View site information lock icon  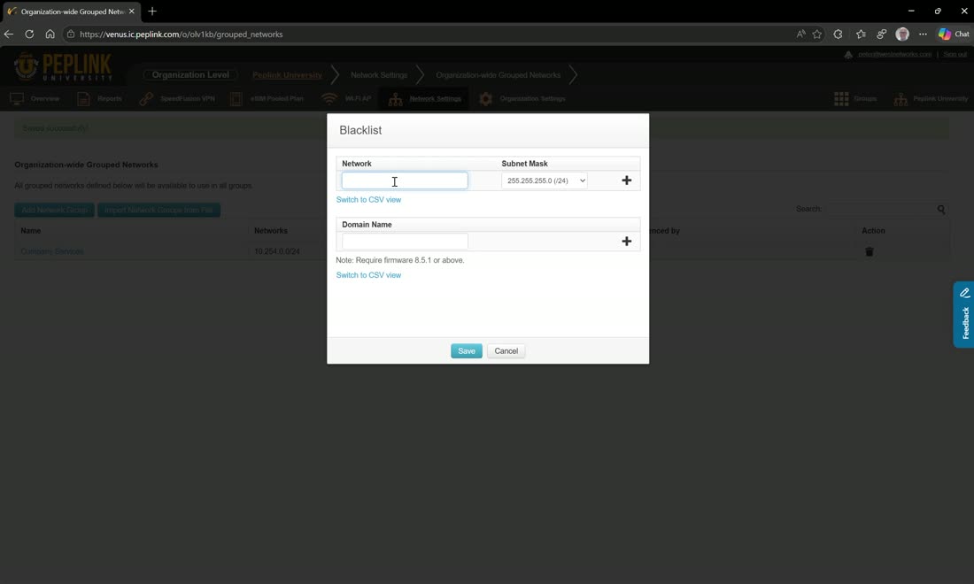71,35
